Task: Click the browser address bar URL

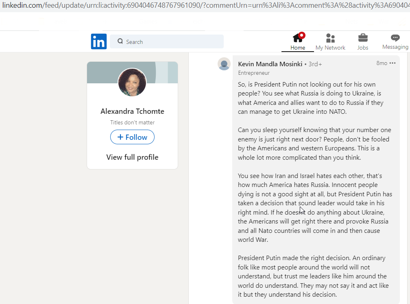Action: point(205,5)
